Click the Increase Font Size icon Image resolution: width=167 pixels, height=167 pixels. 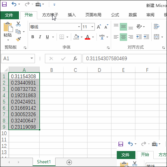point(99,27)
